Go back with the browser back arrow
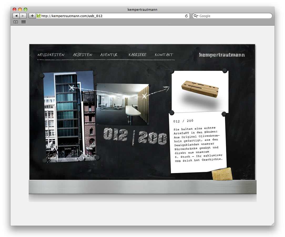Screen dimensions: 285x237 click(16, 16)
